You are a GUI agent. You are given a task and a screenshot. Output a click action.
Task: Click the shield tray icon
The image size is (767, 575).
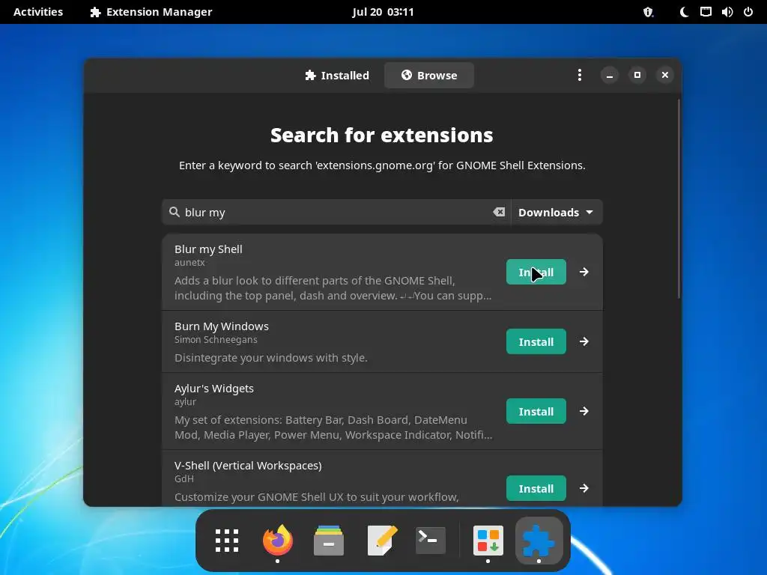[648, 12]
